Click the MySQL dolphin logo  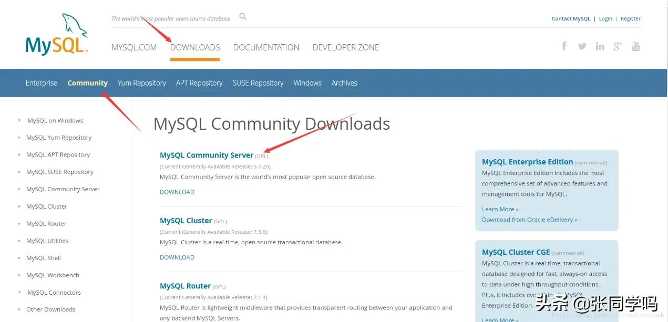pyautogui.click(x=57, y=34)
